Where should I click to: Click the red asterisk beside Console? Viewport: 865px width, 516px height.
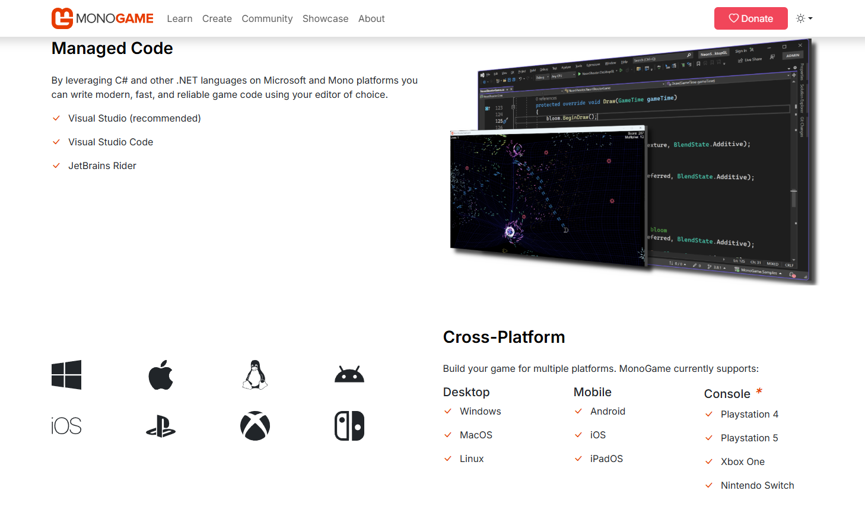(759, 391)
